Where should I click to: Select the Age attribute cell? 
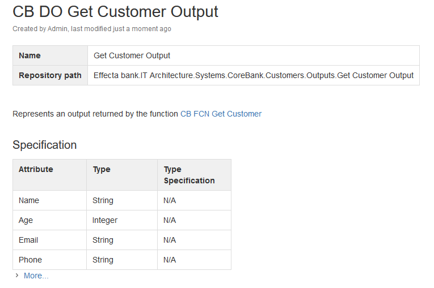point(49,220)
